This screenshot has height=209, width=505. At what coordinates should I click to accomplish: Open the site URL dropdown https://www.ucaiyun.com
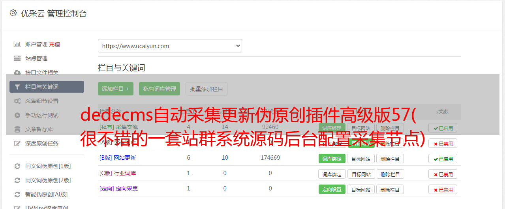point(170,46)
